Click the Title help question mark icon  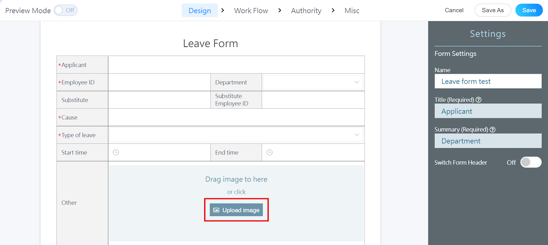tap(478, 100)
